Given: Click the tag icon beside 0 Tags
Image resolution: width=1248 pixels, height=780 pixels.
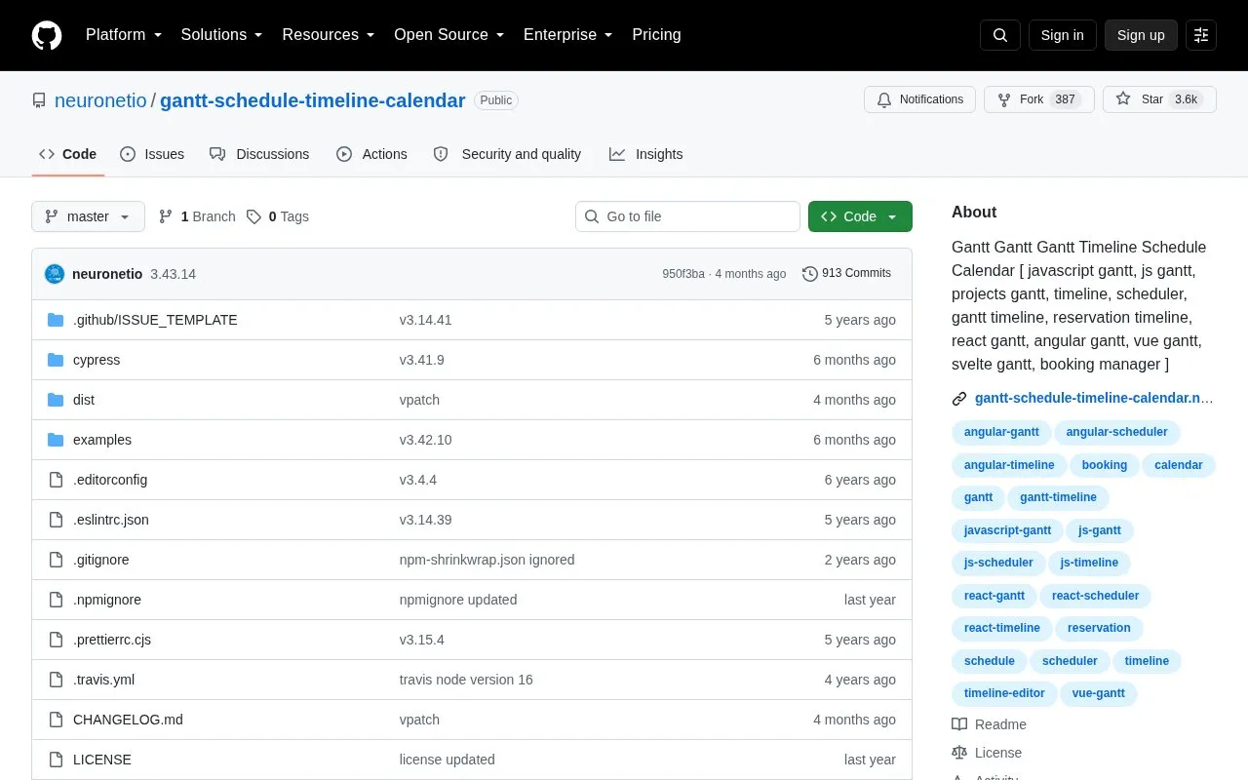Looking at the screenshot, I should coord(253,216).
